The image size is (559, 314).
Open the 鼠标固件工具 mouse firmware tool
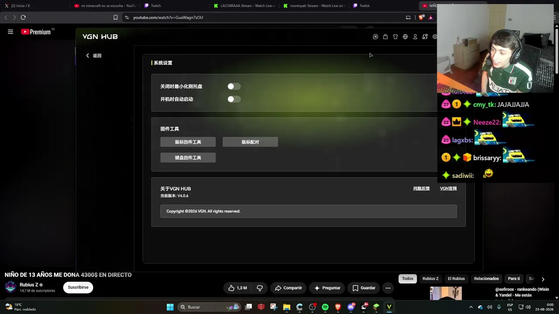pyautogui.click(x=188, y=142)
